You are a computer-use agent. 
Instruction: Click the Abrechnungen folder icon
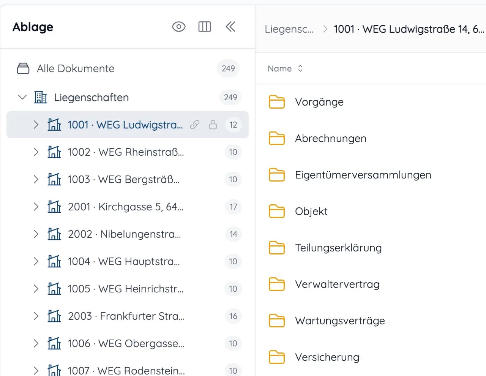point(277,138)
